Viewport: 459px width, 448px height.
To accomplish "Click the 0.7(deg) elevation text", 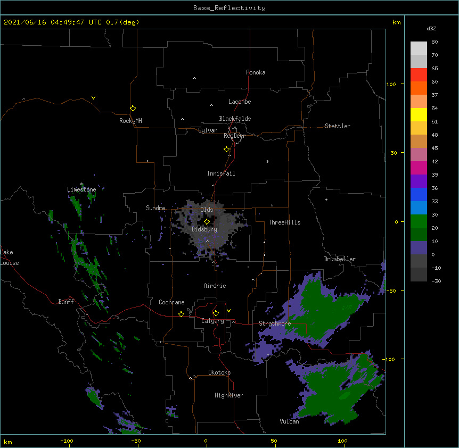I will [x=122, y=22].
